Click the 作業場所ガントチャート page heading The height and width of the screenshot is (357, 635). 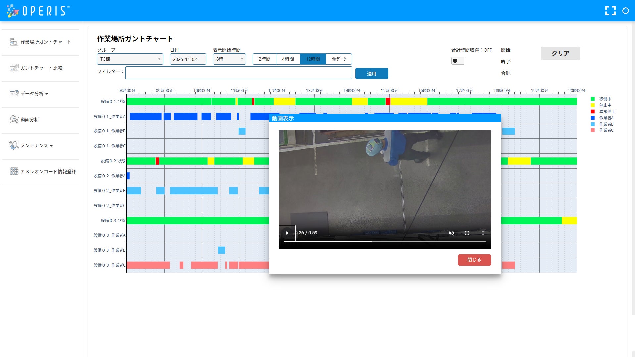135,39
